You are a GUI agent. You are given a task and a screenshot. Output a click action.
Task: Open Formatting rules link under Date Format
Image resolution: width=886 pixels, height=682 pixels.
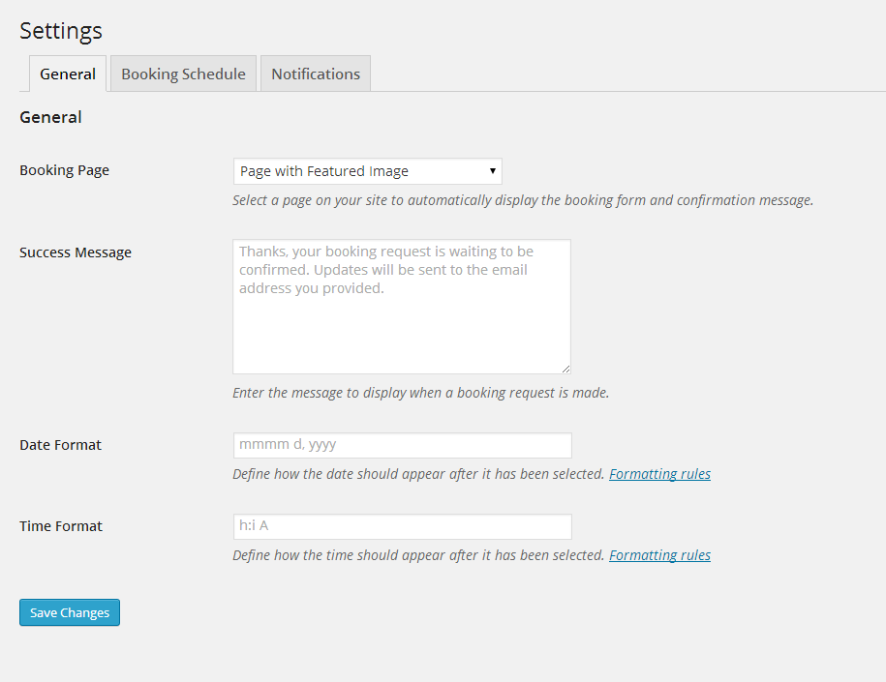(659, 474)
